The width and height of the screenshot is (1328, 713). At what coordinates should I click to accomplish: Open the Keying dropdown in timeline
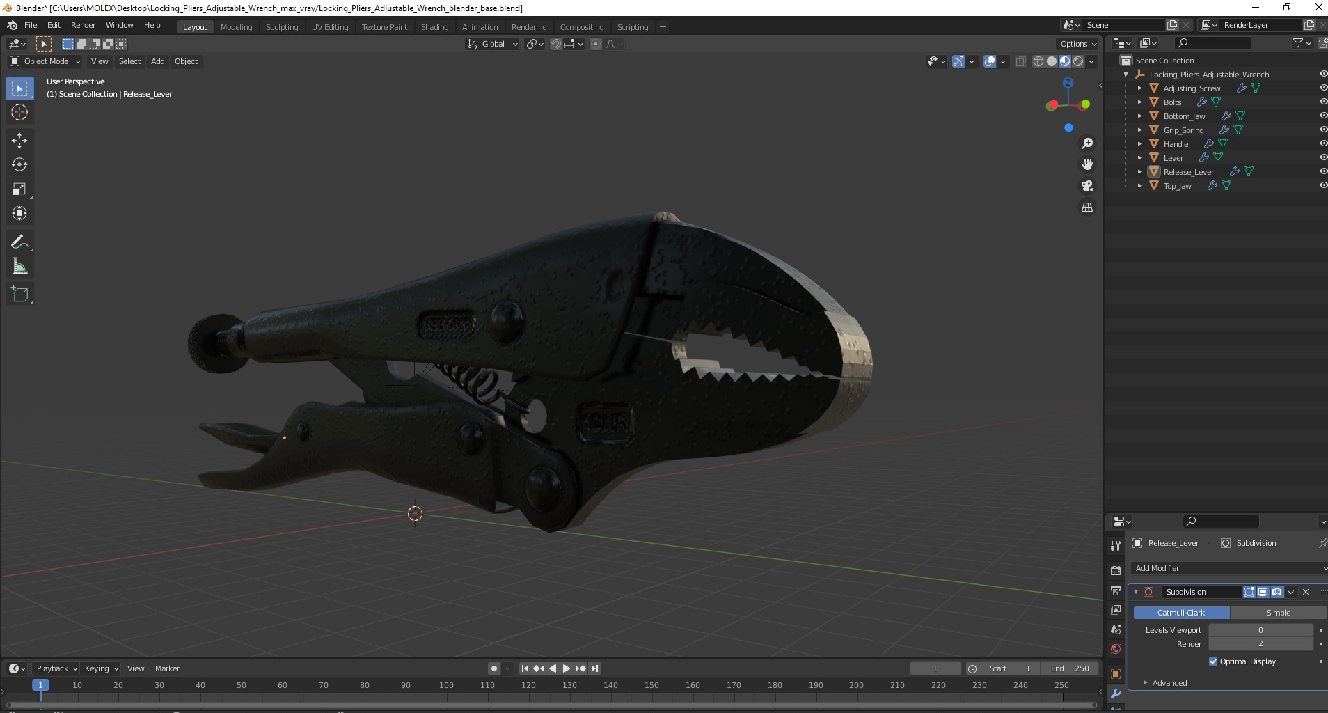pos(102,668)
